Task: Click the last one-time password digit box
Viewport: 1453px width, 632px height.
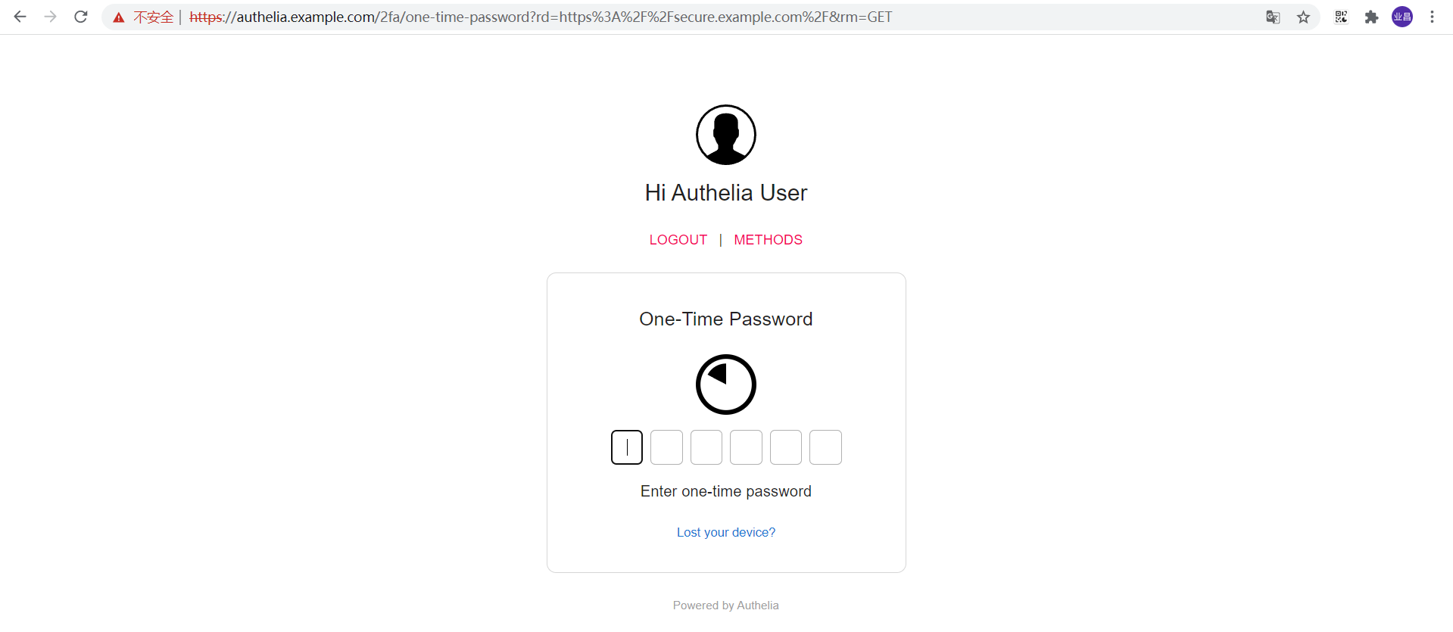Action: pyautogui.click(x=825, y=447)
